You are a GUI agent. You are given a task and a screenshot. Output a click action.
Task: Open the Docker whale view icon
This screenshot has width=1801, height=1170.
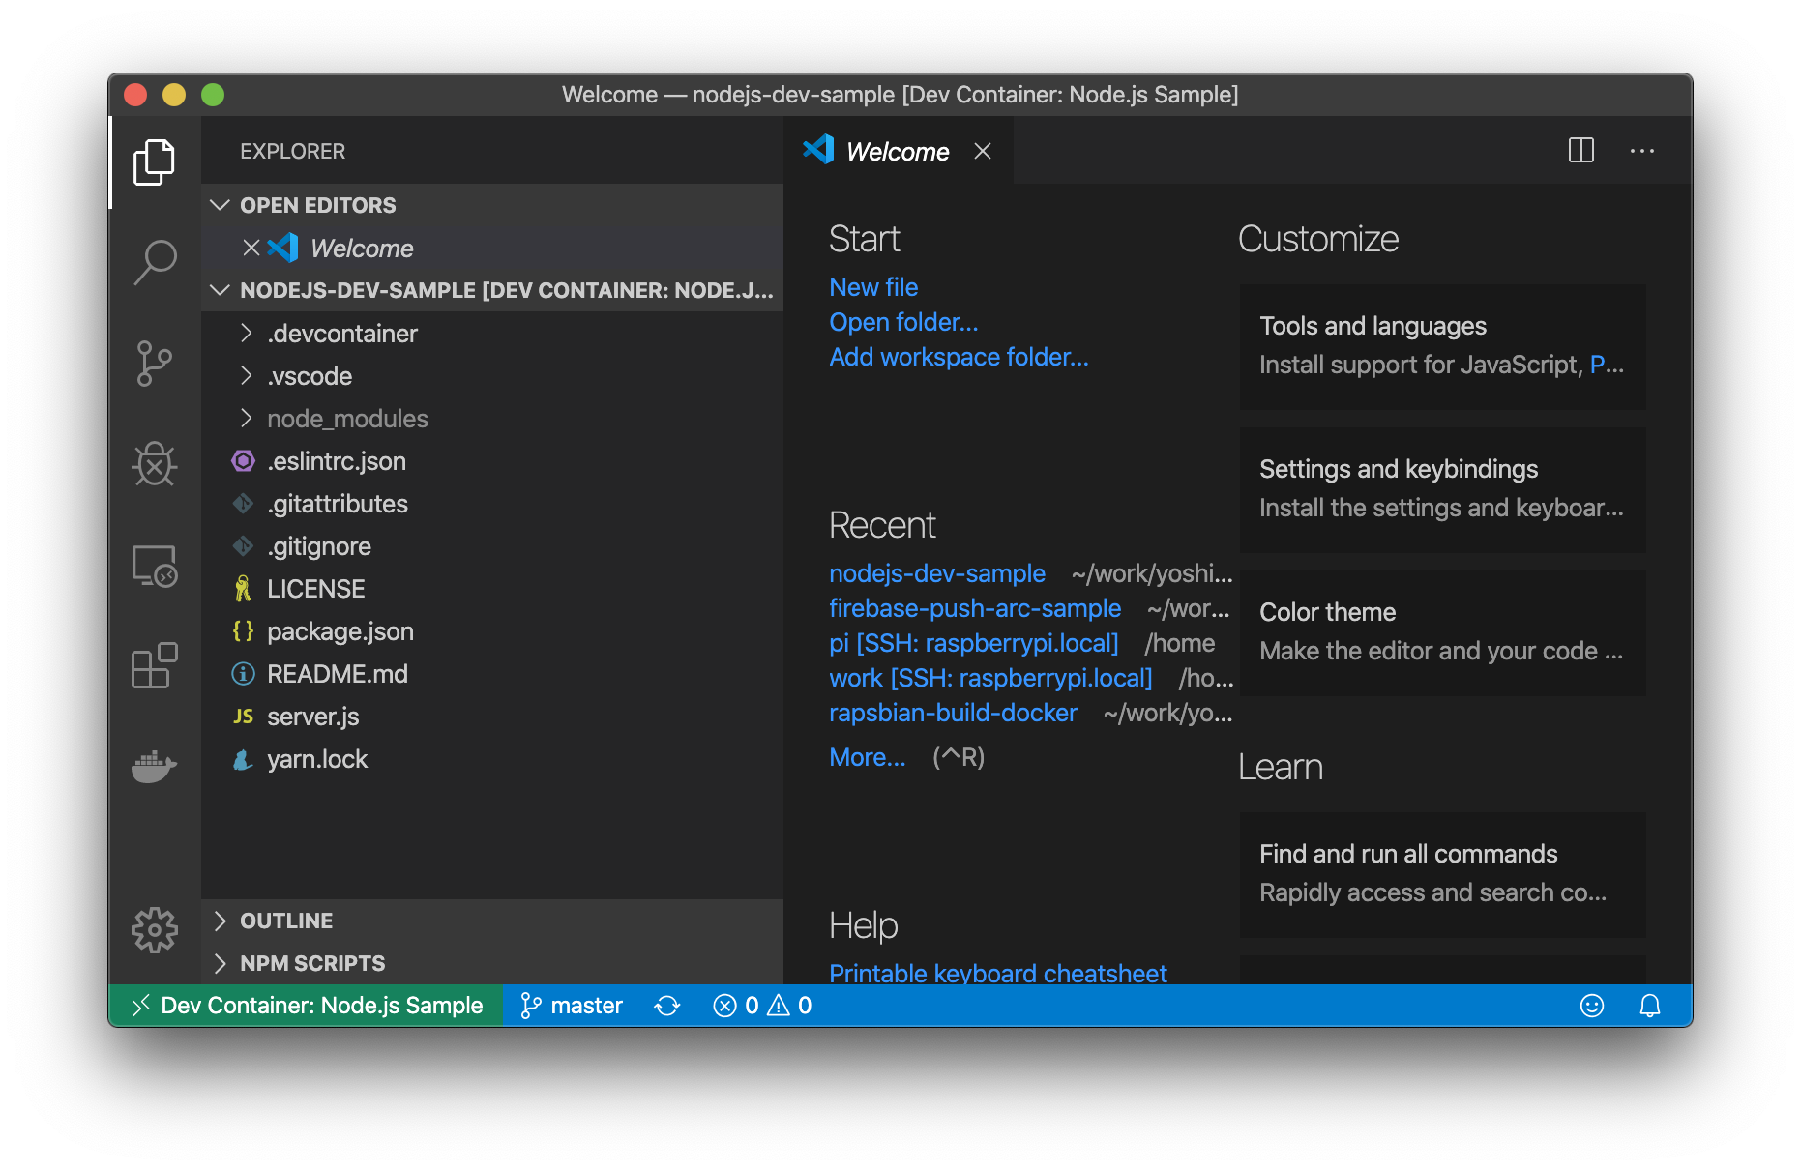point(155,767)
